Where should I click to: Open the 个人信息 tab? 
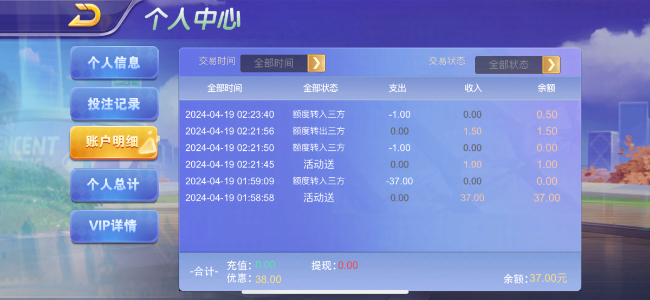click(114, 63)
